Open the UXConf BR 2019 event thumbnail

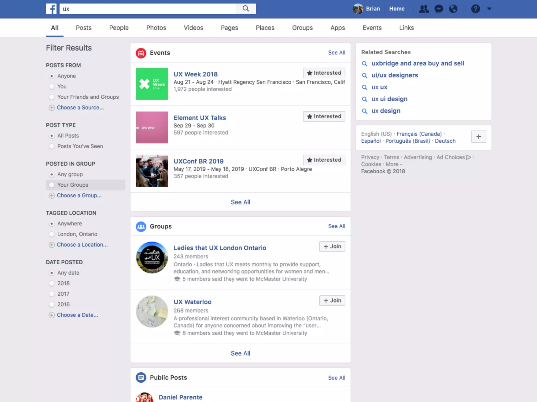point(152,171)
